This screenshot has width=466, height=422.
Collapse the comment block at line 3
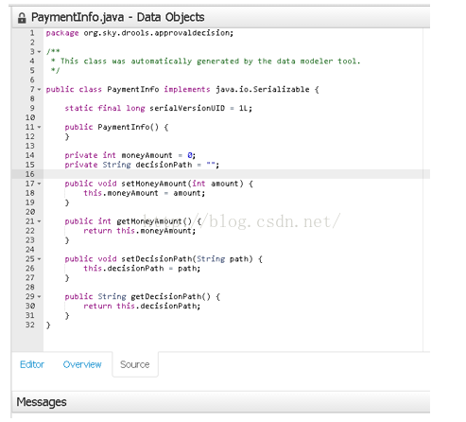(x=40, y=52)
